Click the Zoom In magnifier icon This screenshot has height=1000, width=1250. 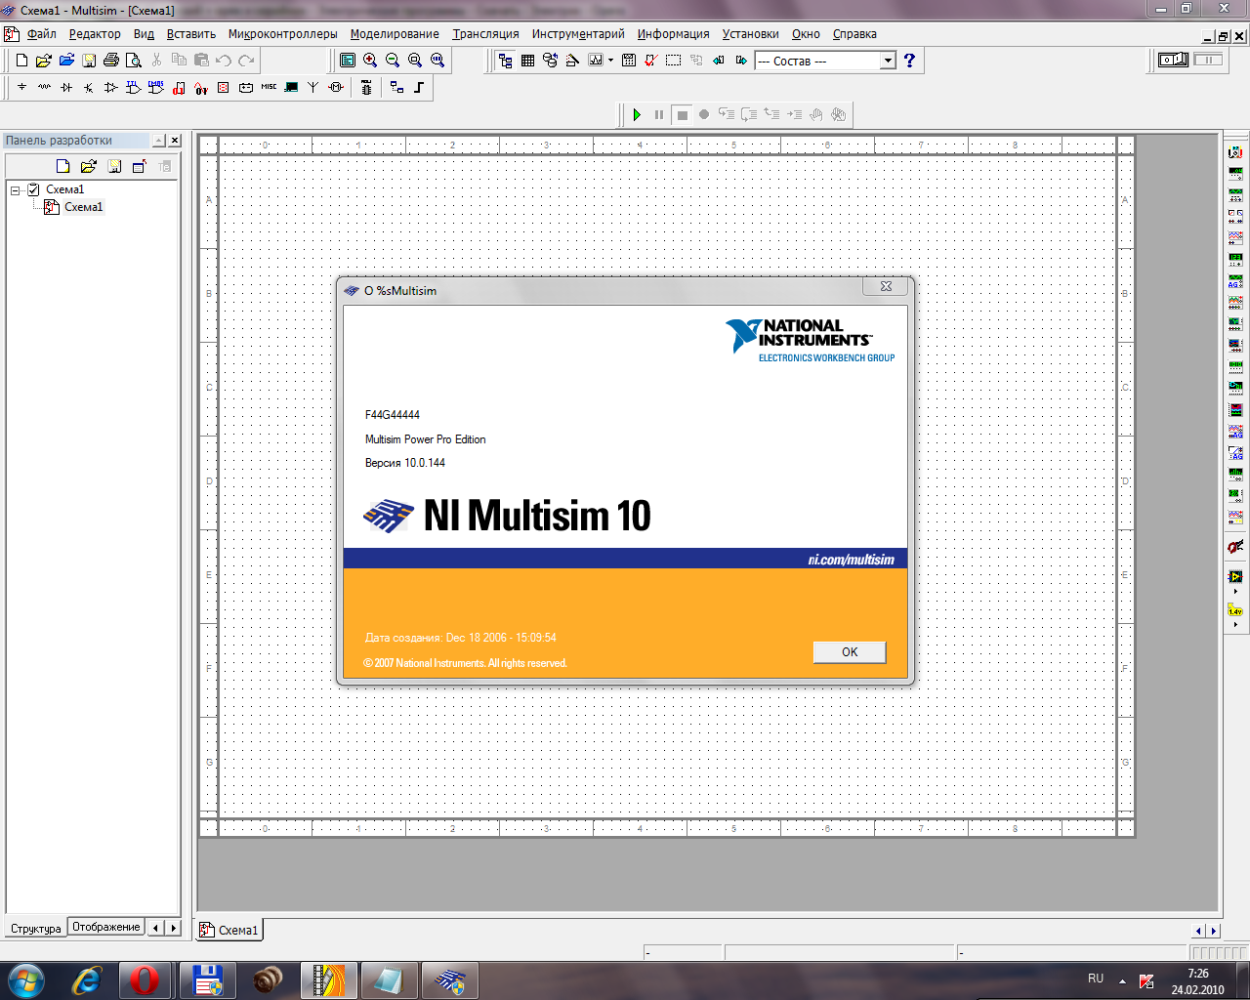coord(370,61)
